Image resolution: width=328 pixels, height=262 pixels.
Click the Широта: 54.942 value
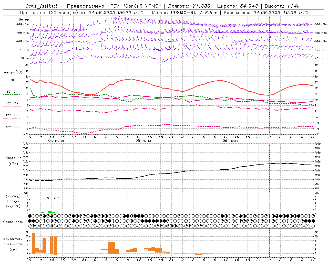pyautogui.click(x=237, y=6)
